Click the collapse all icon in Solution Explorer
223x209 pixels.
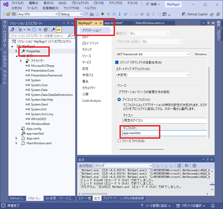pyautogui.click(x=40, y=29)
